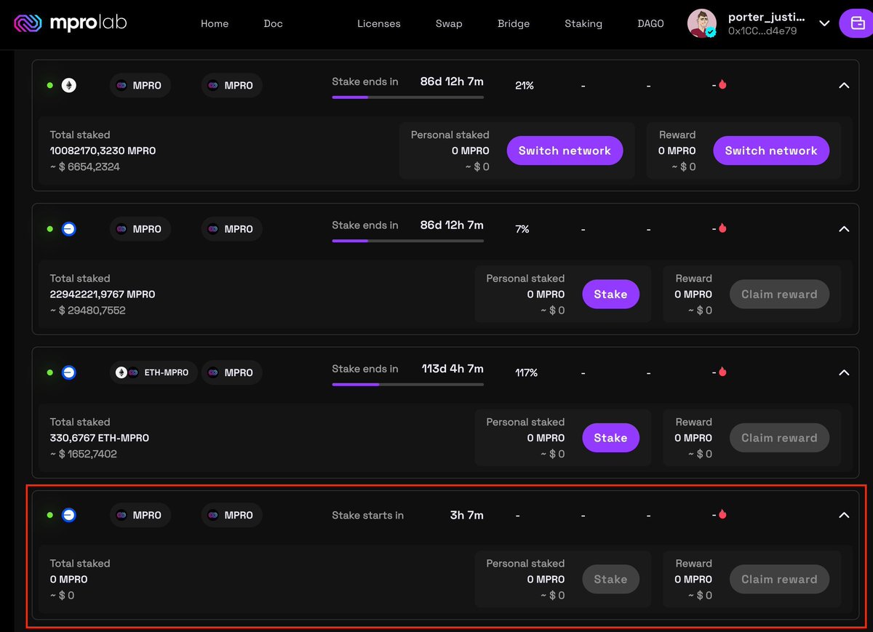The height and width of the screenshot is (632, 873).
Task: Click the 113d 4h 7m countdown
Action: 453,369
